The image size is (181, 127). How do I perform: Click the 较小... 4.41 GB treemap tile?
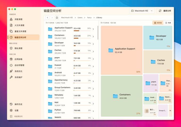click(150, 111)
